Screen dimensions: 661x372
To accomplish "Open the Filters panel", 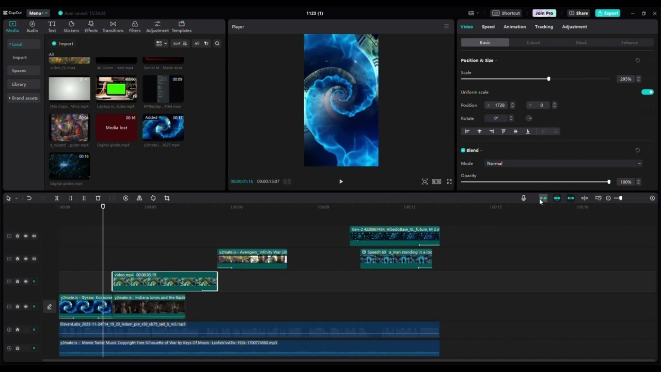I will coord(135,27).
